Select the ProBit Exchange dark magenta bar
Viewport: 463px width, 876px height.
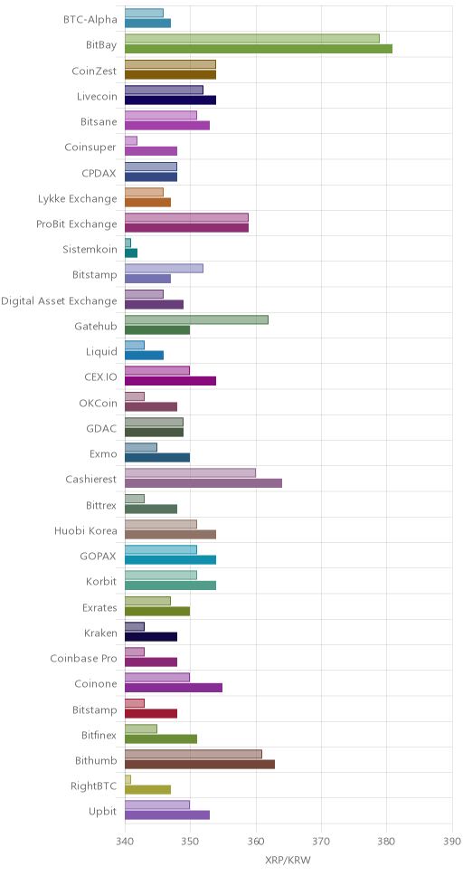click(x=186, y=228)
